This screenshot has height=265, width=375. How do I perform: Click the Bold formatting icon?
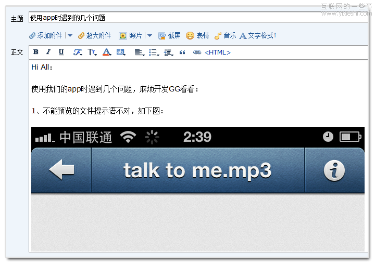coord(36,52)
